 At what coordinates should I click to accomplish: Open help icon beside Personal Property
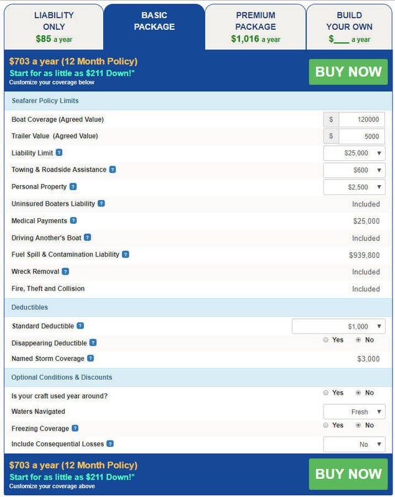click(73, 187)
